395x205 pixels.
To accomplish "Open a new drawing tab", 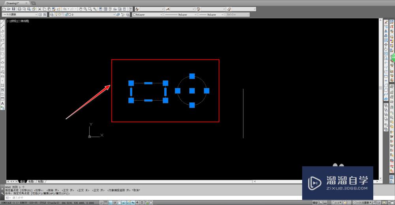I will 33,3.
